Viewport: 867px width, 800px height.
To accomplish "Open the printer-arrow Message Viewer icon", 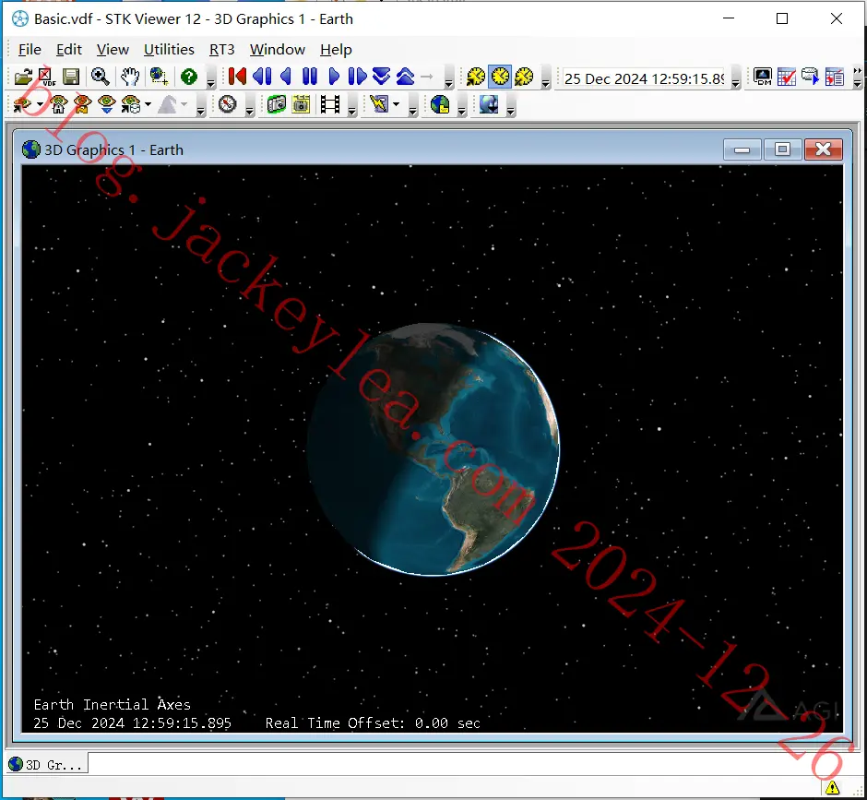I will coord(810,77).
